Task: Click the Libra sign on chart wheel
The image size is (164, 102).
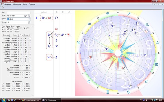Action: 157,43
